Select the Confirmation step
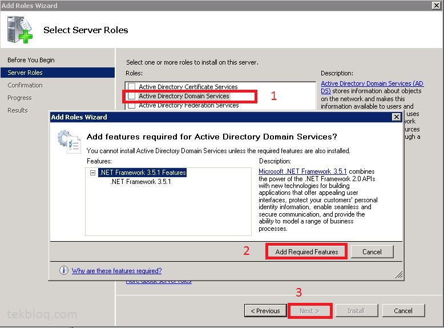Image resolution: width=444 pixels, height=328 pixels. pos(25,85)
